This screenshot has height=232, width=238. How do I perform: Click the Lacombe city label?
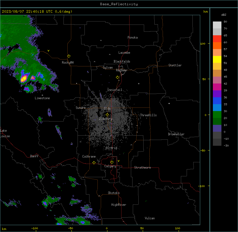[x=124, y=53]
